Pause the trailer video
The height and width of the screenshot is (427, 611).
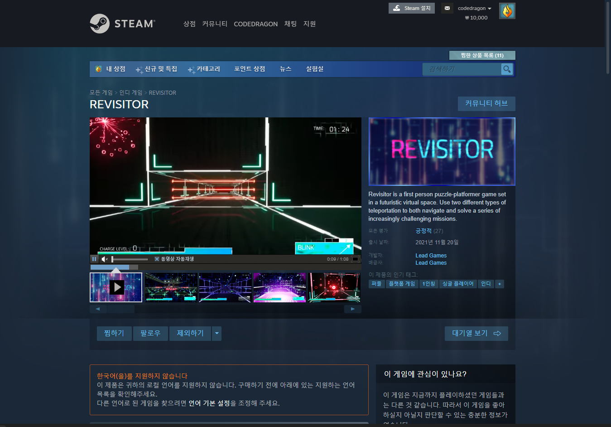pos(94,259)
